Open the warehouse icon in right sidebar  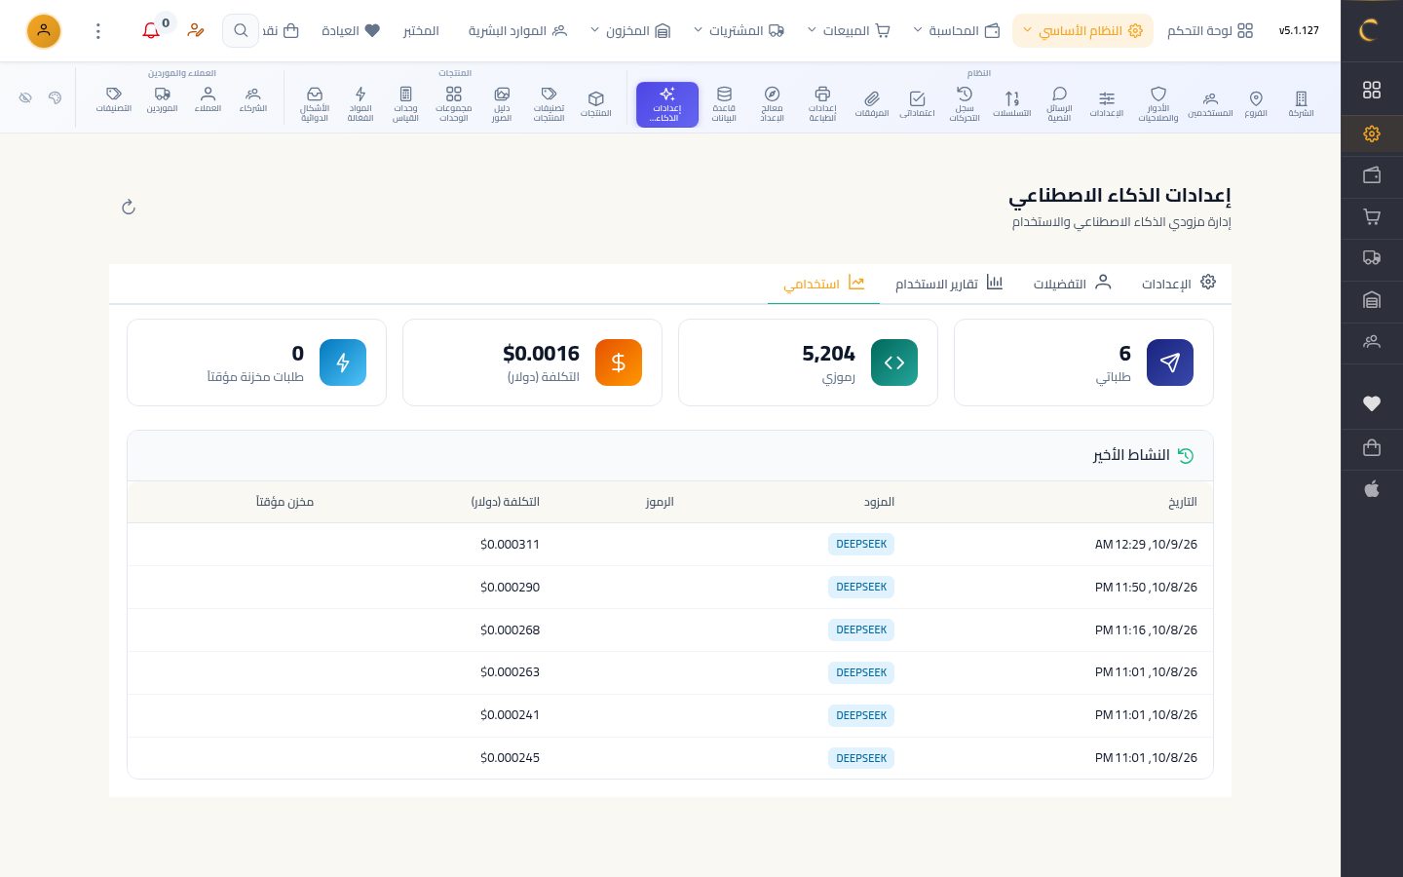click(x=1372, y=300)
